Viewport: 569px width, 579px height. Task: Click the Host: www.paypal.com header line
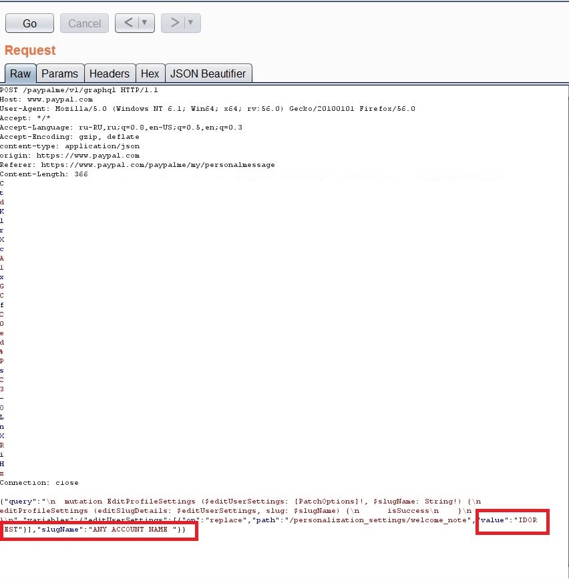47,100
